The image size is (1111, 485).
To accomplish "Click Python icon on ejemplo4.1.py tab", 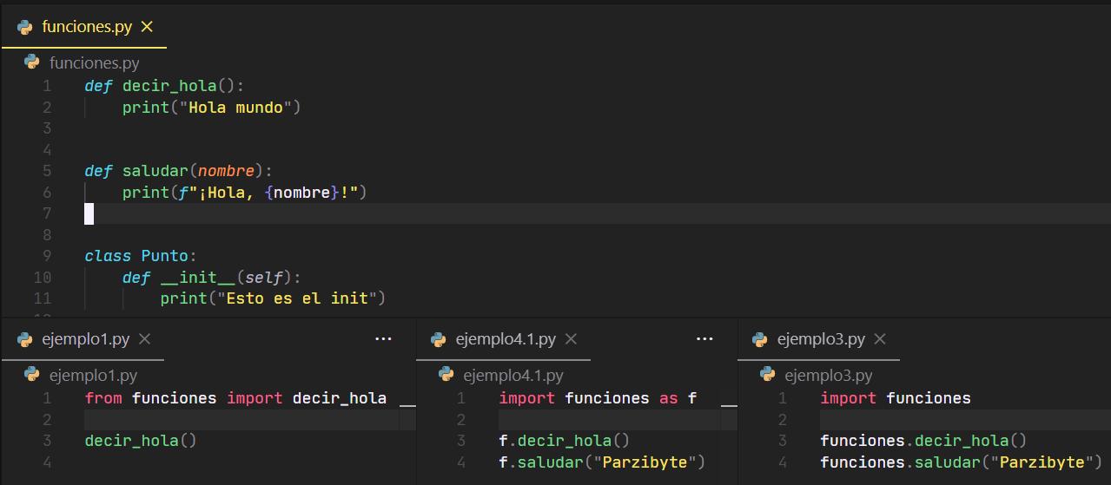I will click(x=439, y=339).
